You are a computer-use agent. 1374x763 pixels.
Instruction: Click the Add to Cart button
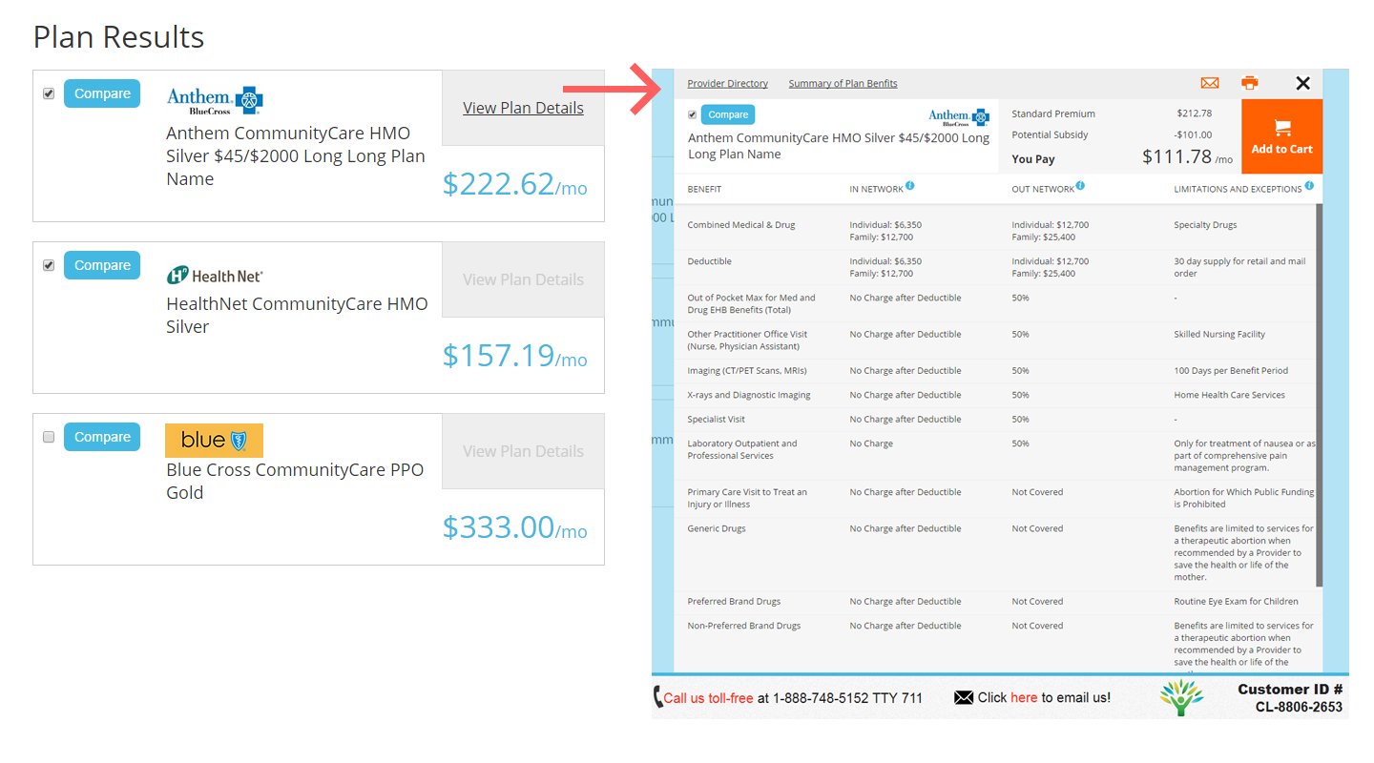coord(1281,136)
